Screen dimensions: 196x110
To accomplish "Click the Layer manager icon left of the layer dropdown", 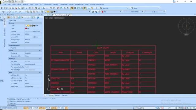I will 42,12.
